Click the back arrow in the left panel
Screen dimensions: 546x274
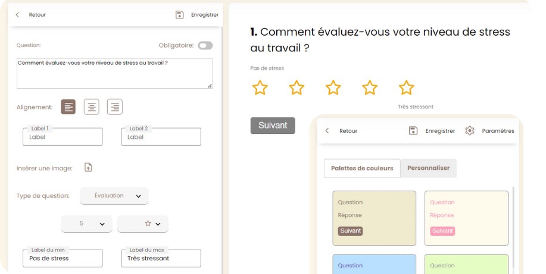click(x=17, y=15)
